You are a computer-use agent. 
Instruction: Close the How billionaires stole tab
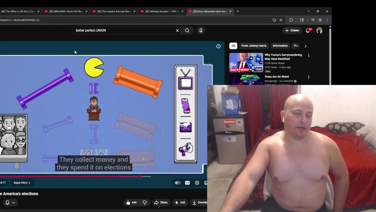click(x=231, y=11)
